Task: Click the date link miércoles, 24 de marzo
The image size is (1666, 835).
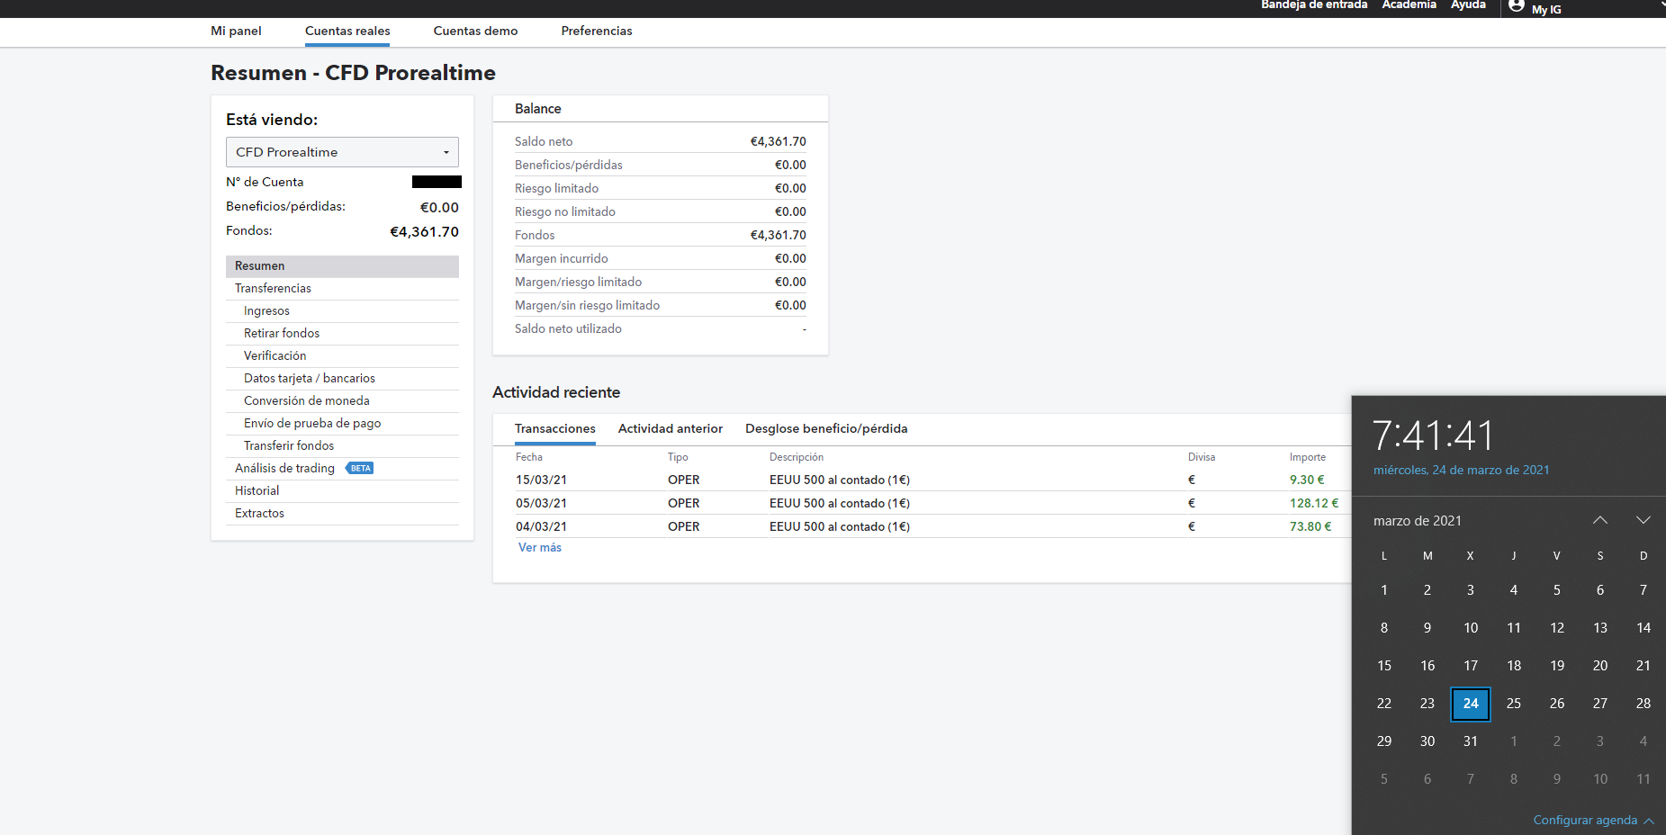Action: pyautogui.click(x=1461, y=471)
